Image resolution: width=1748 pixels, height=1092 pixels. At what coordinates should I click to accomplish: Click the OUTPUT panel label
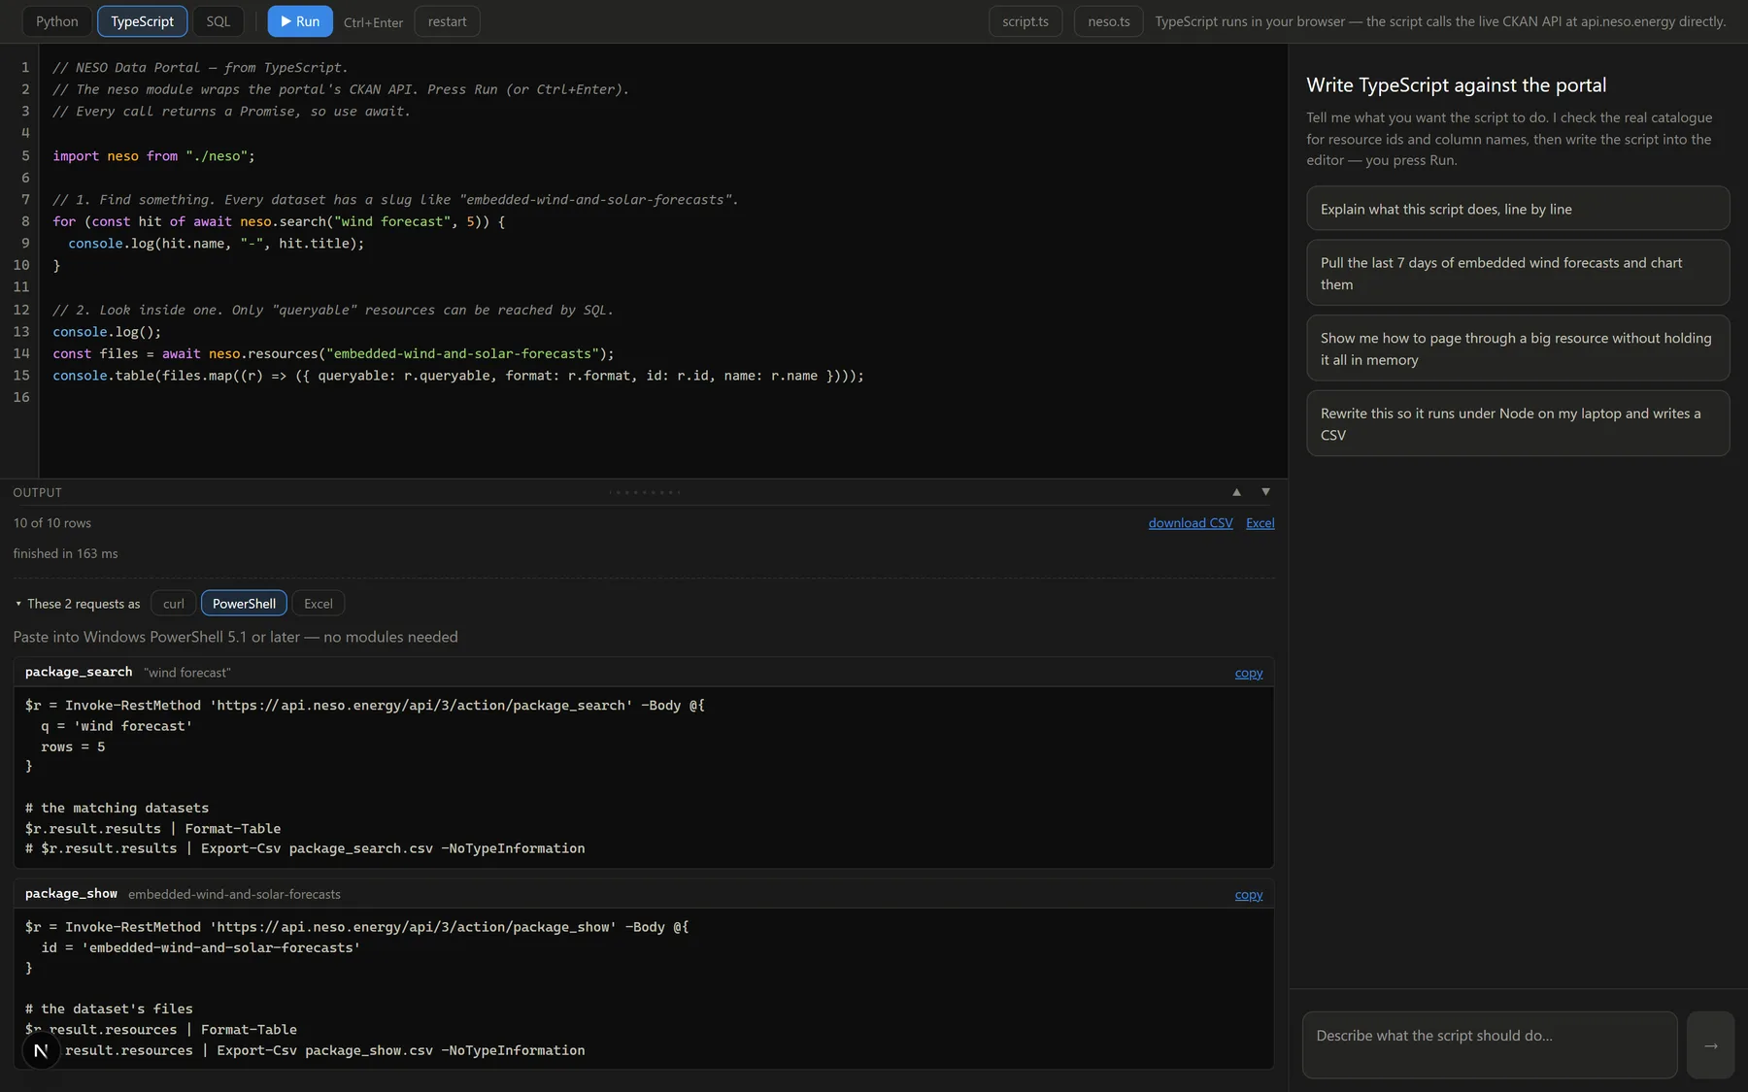[x=37, y=493]
